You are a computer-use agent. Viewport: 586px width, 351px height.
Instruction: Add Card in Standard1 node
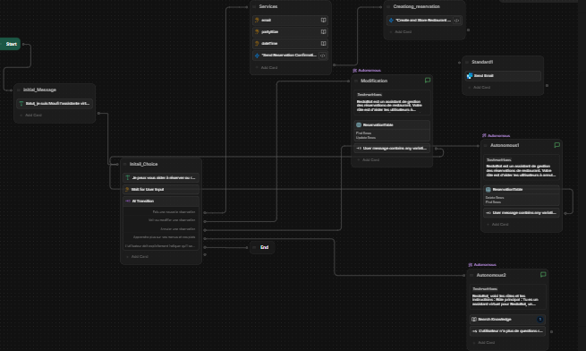pyautogui.click(x=480, y=88)
